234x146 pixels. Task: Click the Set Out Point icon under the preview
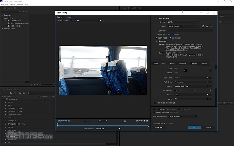(x=89, y=121)
